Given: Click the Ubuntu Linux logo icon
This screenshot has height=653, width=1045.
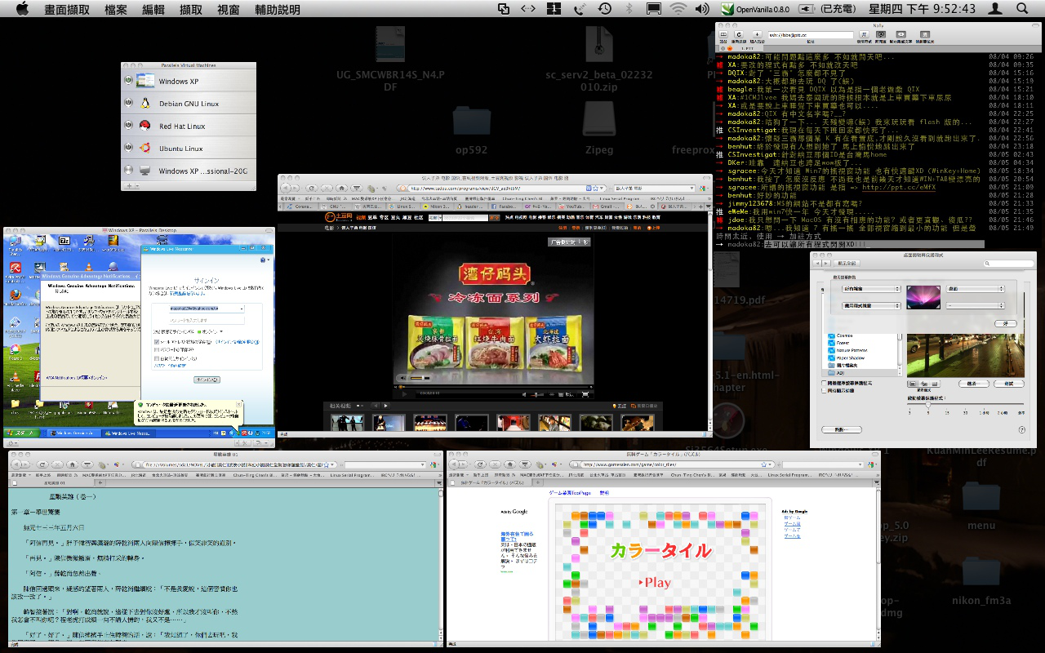Looking at the screenshot, I should (145, 149).
